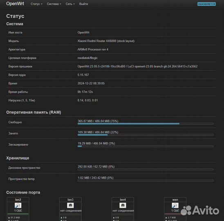224x221 pixels.
Task: Select used memory text 109.38 MiB
Action: pos(85,132)
